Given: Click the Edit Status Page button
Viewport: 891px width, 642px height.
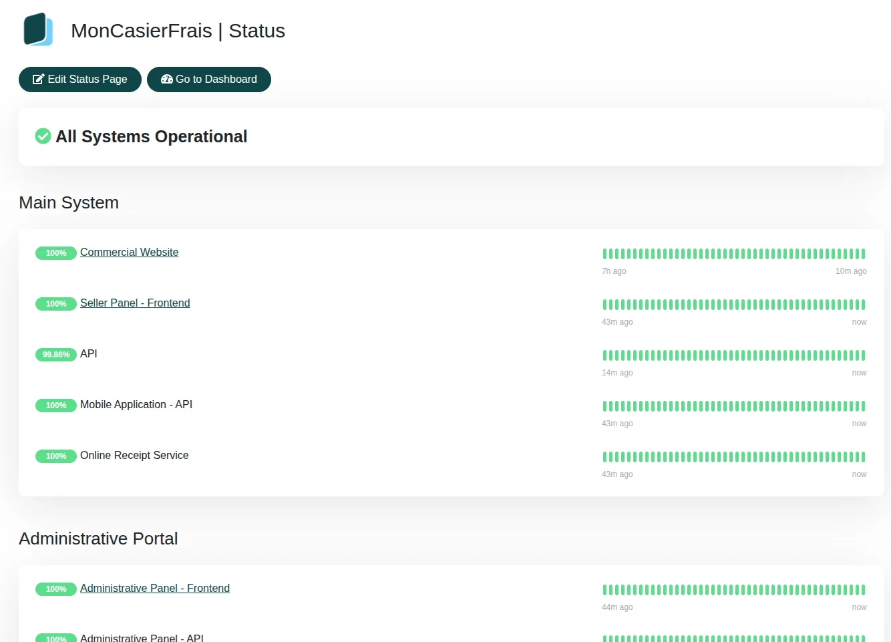Looking at the screenshot, I should [80, 79].
